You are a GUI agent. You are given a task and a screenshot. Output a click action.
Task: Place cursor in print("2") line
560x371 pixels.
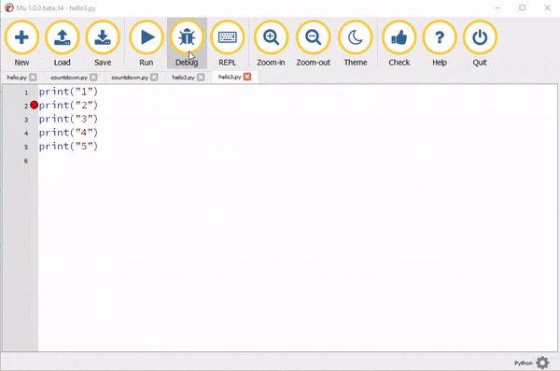68,106
